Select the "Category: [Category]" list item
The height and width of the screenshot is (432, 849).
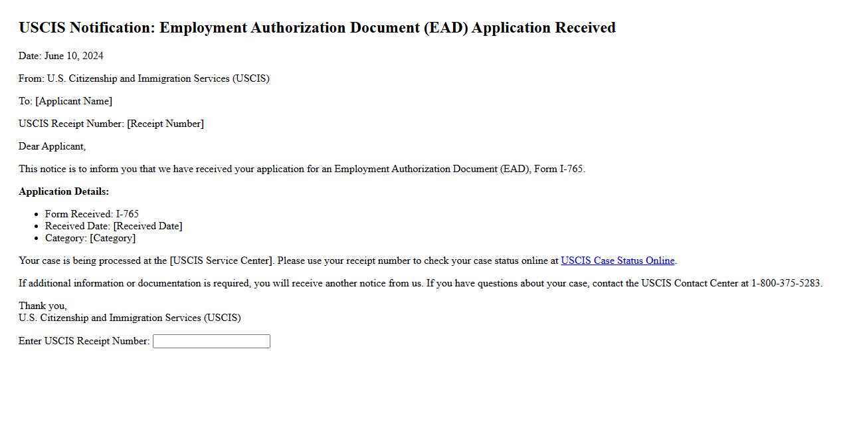click(90, 238)
